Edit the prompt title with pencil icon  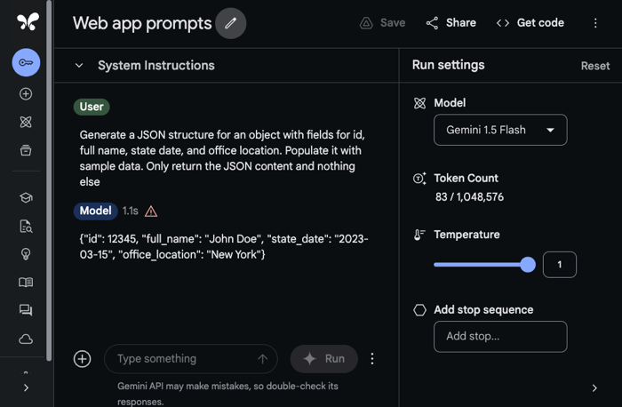(231, 23)
